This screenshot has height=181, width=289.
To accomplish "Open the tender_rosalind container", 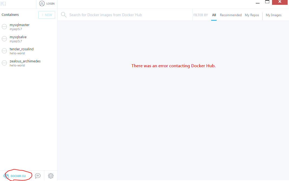I will point(29,51).
